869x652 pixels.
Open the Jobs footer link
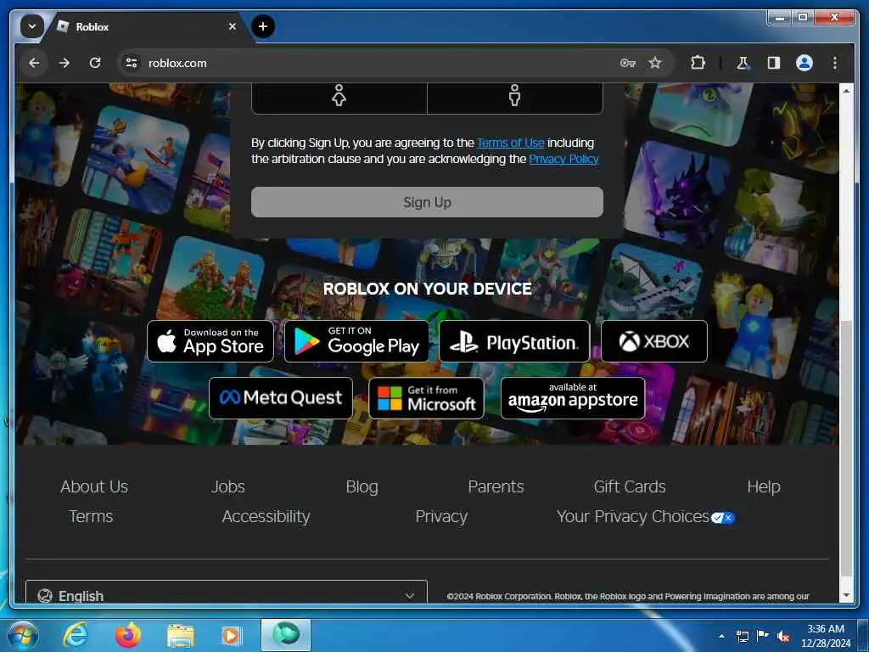227,486
